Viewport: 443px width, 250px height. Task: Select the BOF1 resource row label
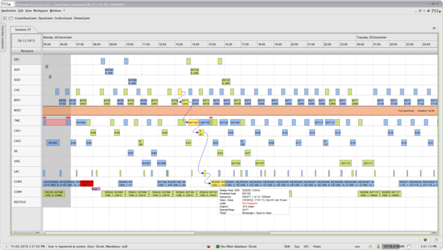[27, 101]
